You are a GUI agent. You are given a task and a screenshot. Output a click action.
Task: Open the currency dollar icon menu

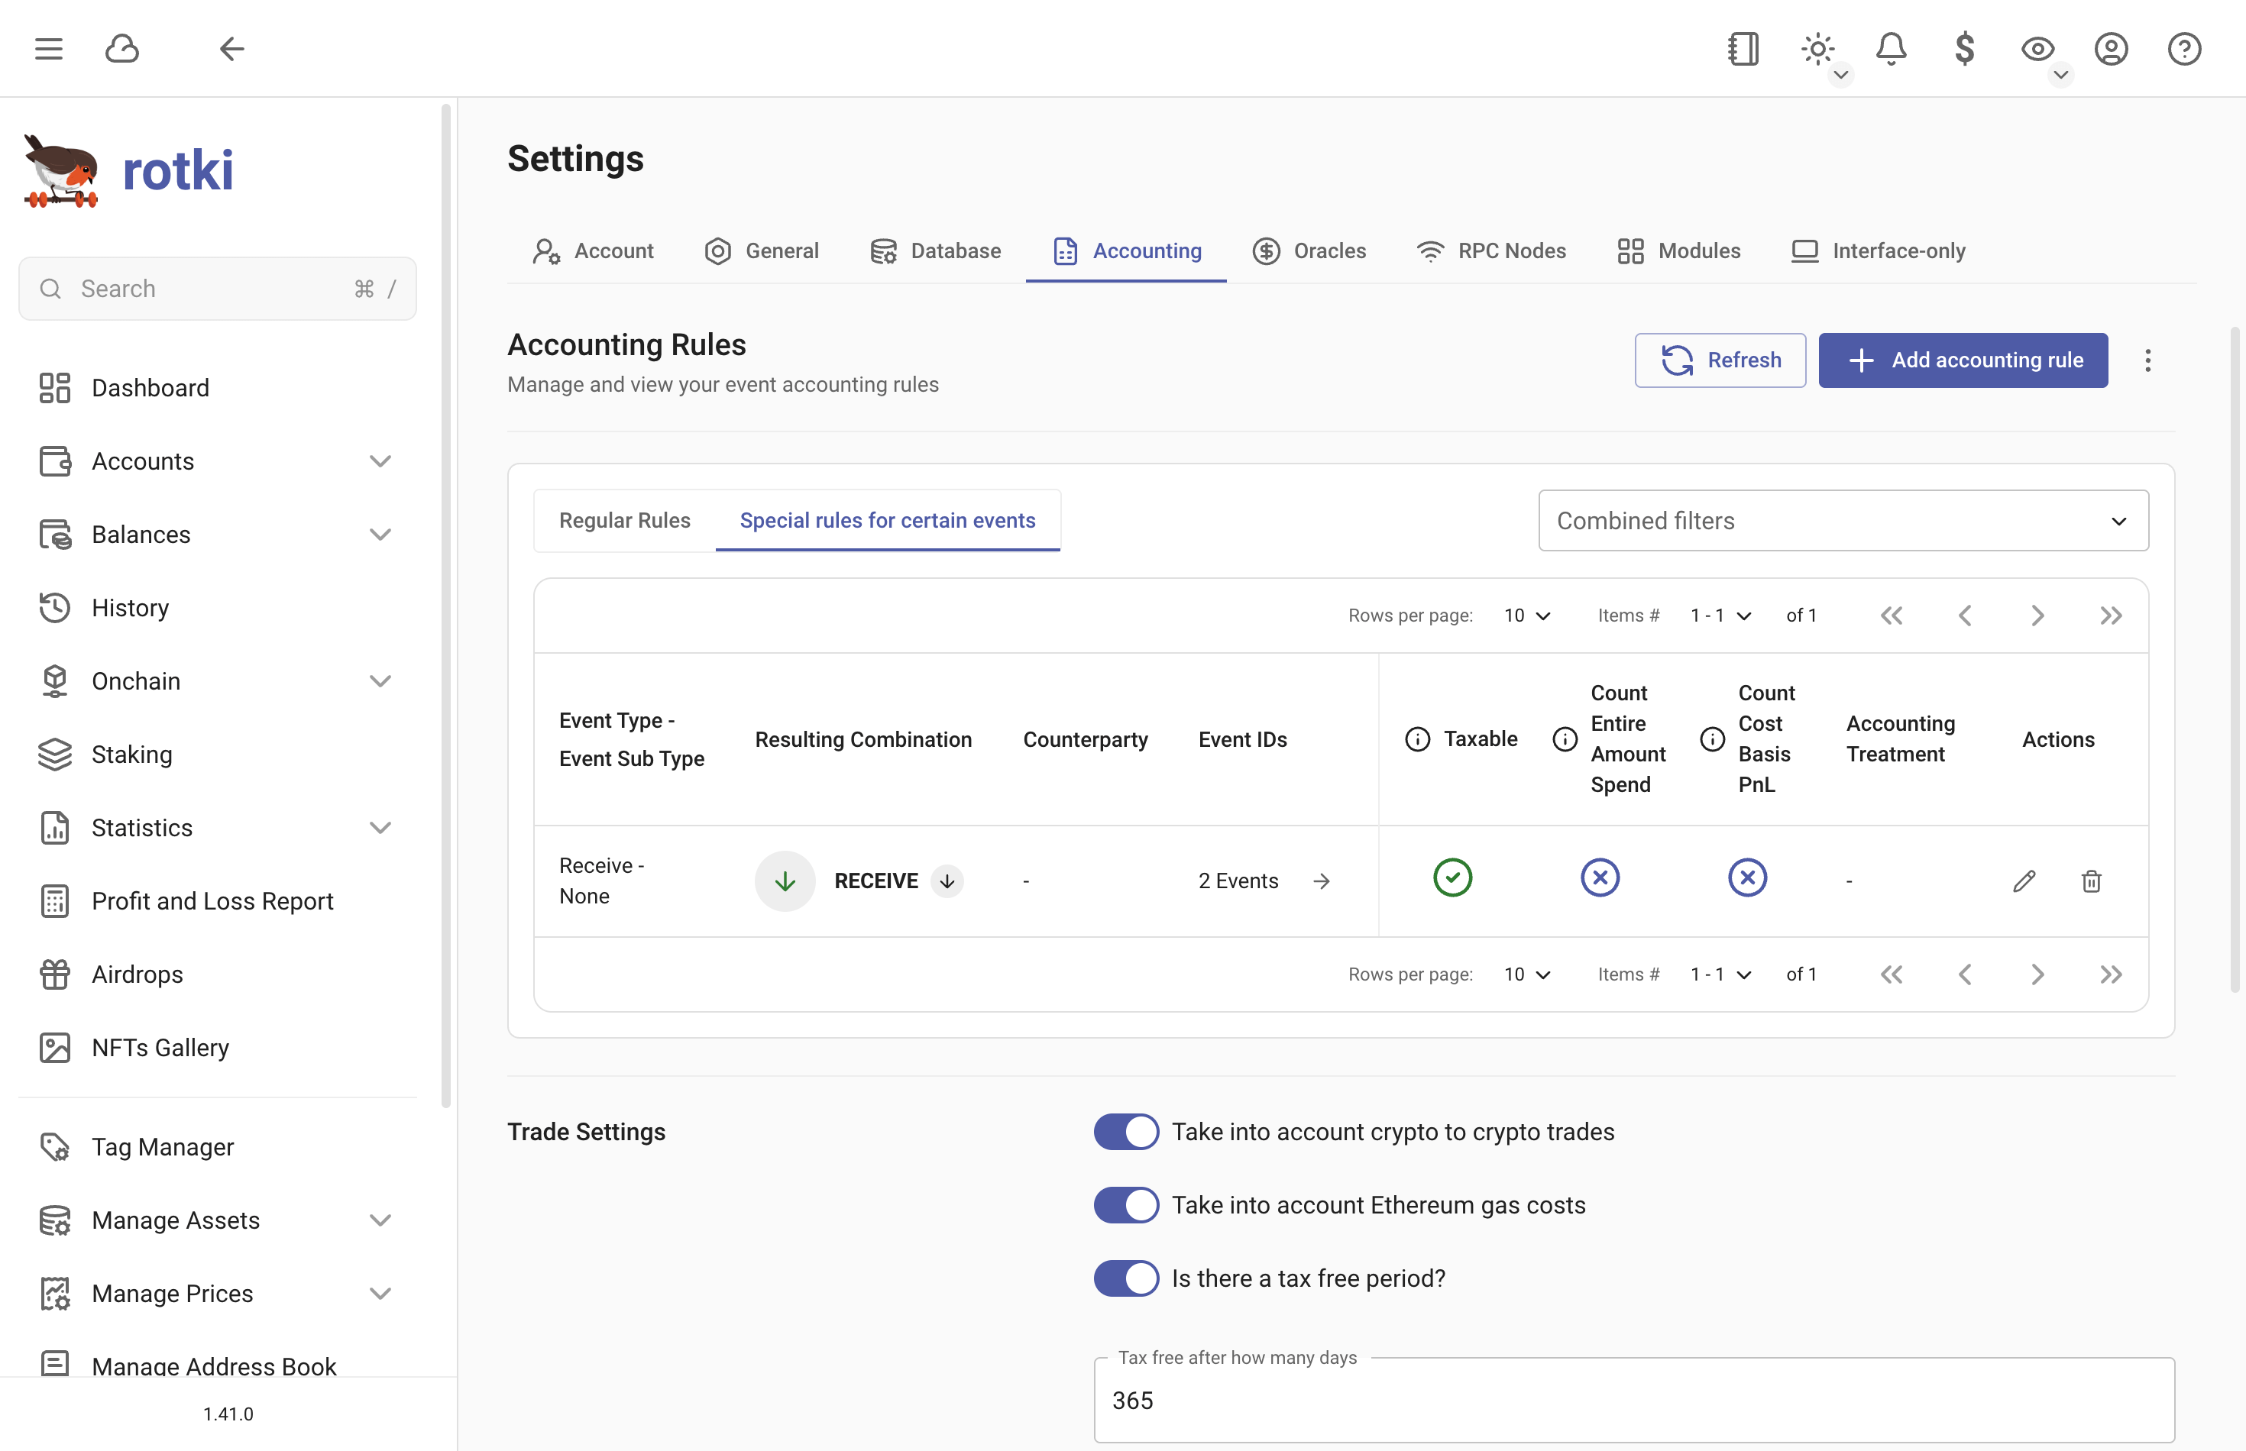pos(1963,49)
